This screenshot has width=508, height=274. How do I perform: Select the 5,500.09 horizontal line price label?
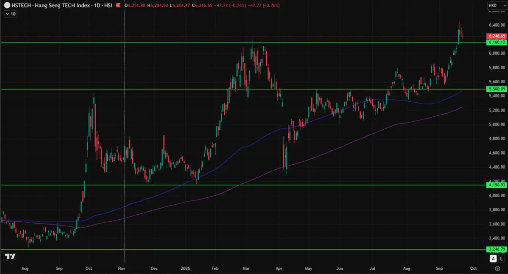496,89
